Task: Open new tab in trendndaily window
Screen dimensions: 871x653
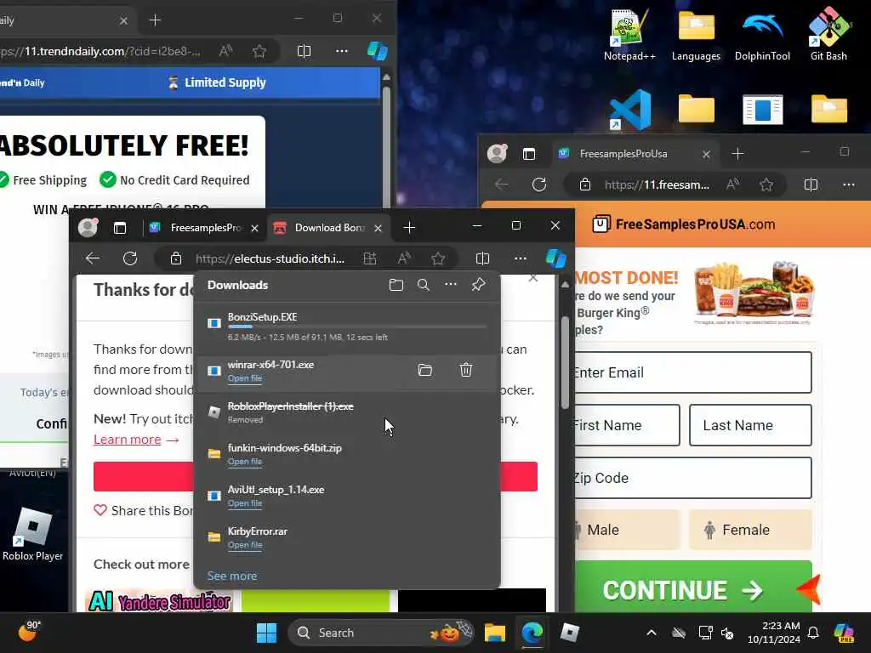Action: point(155,20)
